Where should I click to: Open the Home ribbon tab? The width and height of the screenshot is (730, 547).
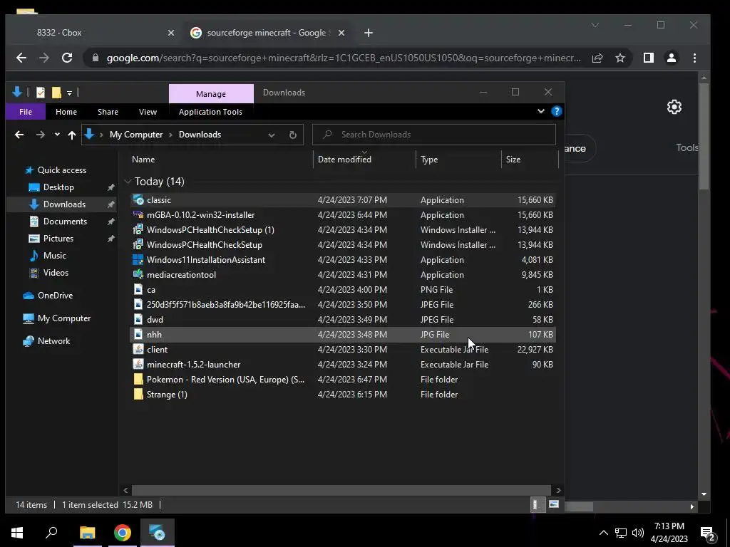point(66,112)
